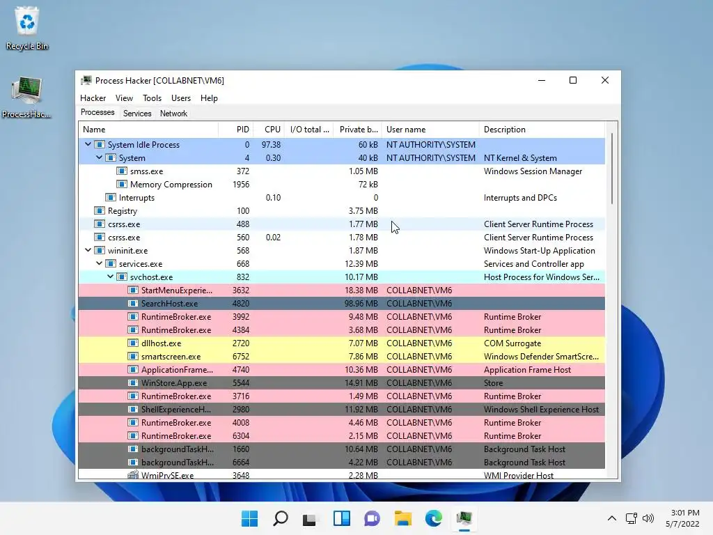Click the wininit.exe process icon
The width and height of the screenshot is (713, 535).
[x=99, y=250]
